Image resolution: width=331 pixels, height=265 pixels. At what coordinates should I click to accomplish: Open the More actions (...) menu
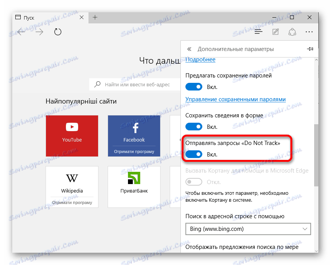tap(309, 32)
